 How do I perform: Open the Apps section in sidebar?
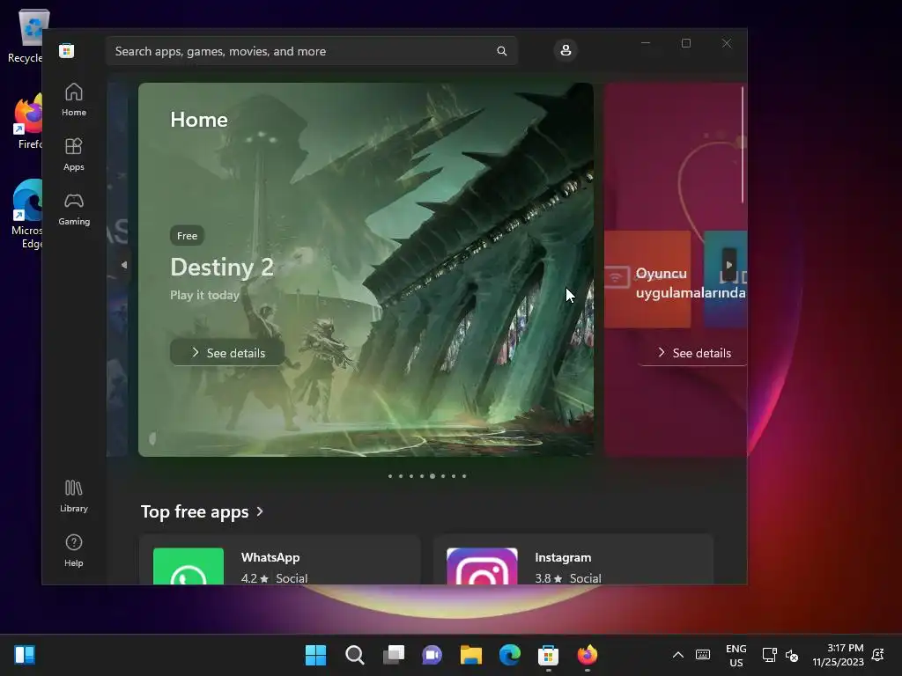[x=74, y=155]
